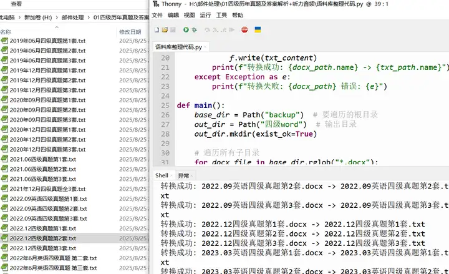The height and width of the screenshot is (274, 449).
Task: Select file 2020年09月四级真题第1套.txt
Action: pos(47,100)
